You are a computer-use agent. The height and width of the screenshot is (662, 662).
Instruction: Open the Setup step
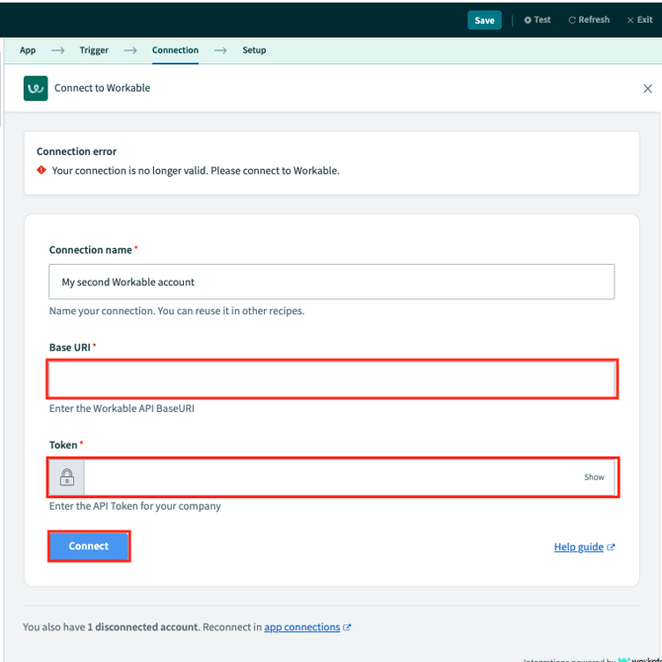coord(254,50)
